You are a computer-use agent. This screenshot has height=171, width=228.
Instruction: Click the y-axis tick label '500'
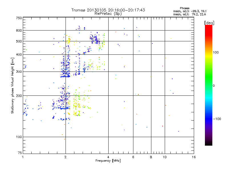click(x=19, y=41)
